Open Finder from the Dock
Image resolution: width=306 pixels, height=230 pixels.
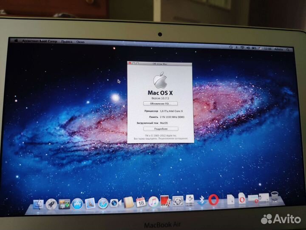coord(38,204)
